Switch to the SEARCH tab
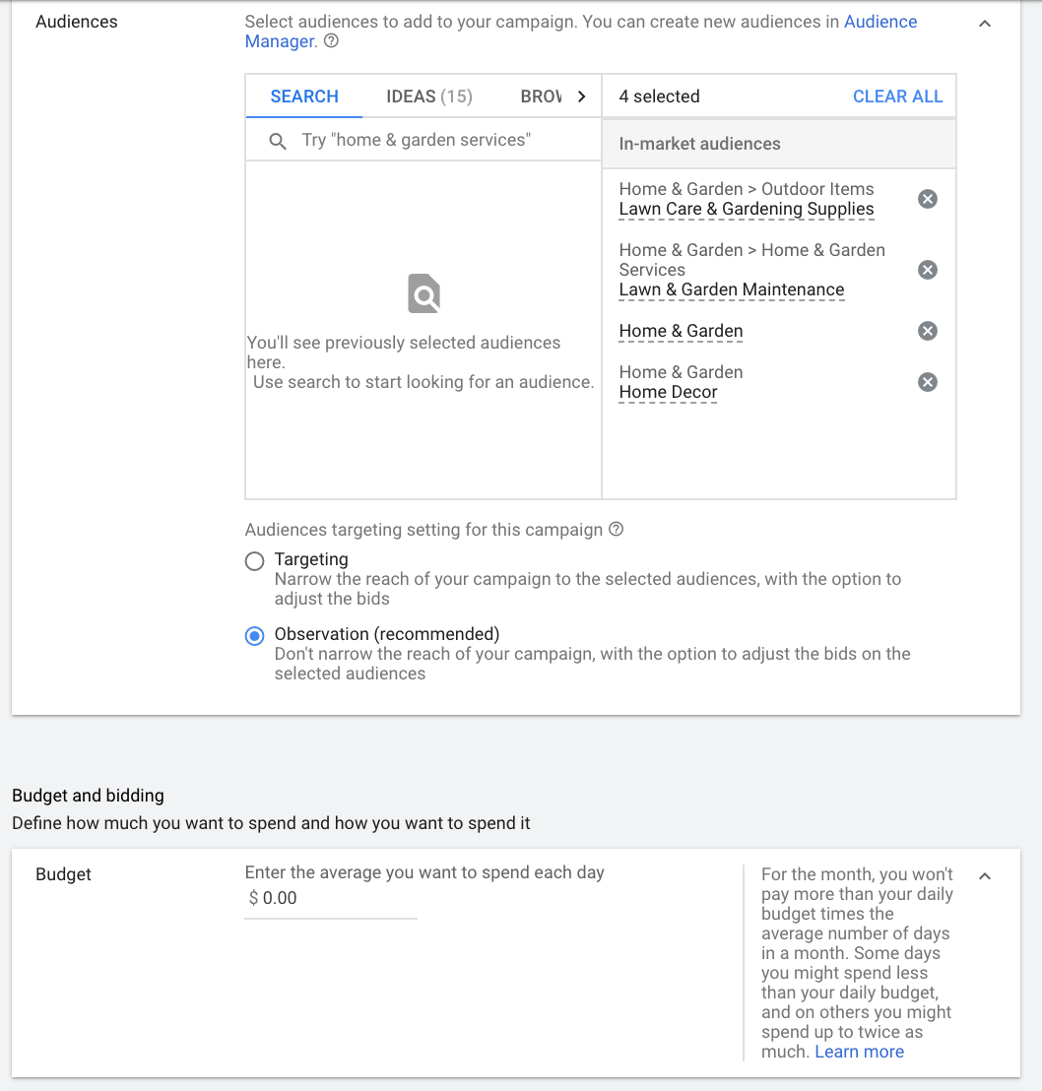1042x1091 pixels. coord(303,96)
